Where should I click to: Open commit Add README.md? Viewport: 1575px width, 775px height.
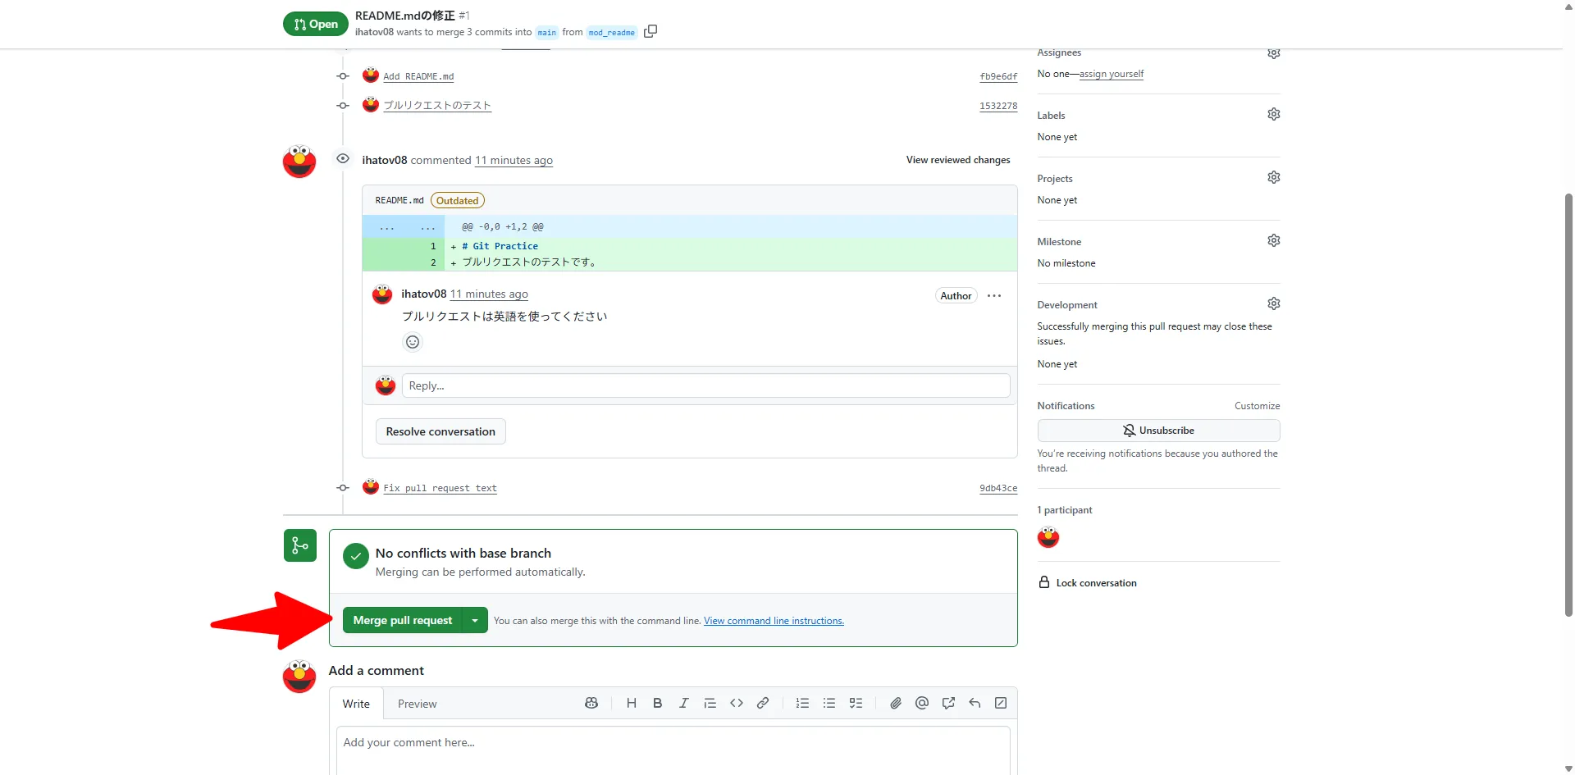[x=418, y=76]
